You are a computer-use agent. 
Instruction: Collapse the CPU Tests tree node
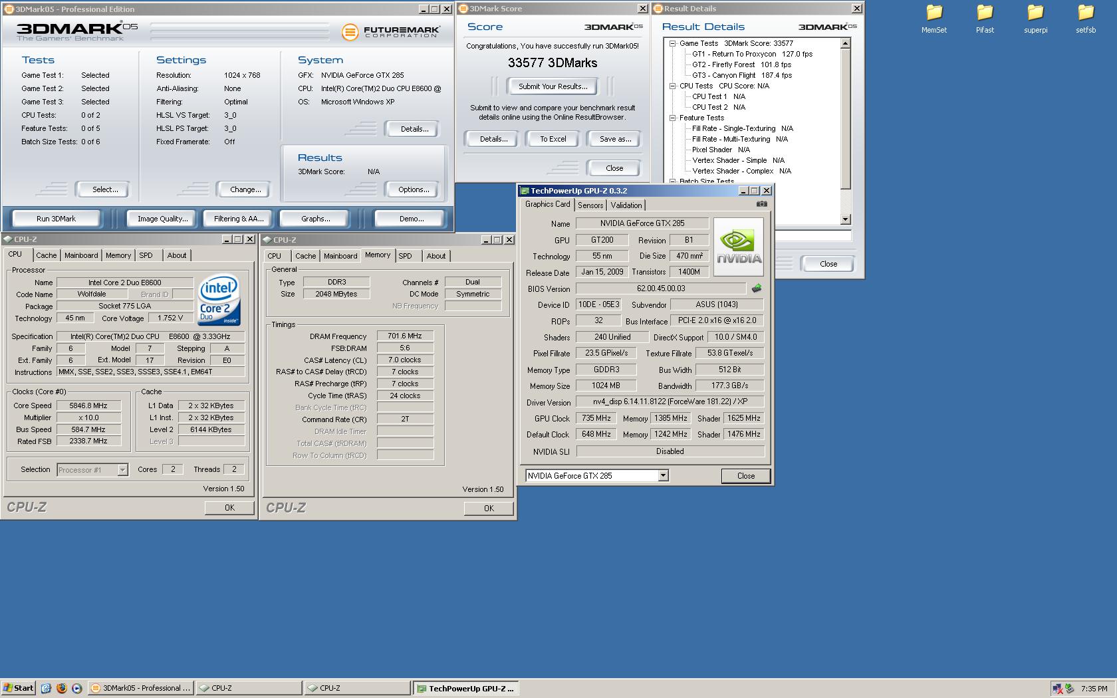point(672,86)
